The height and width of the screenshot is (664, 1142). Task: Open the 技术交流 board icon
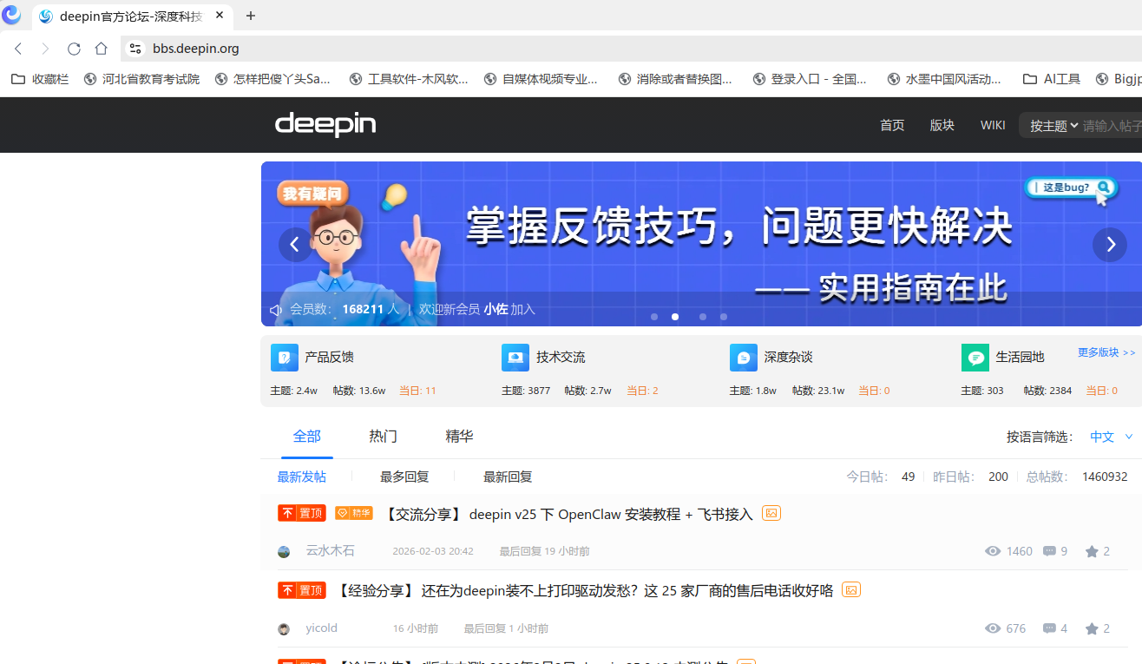tap(515, 358)
